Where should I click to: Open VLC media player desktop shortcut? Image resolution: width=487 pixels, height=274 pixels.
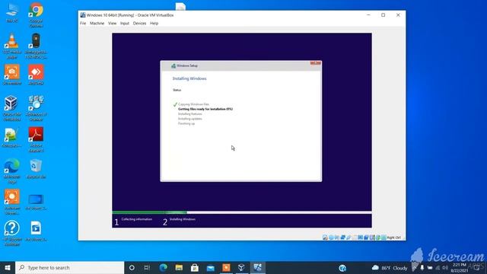(x=12, y=46)
